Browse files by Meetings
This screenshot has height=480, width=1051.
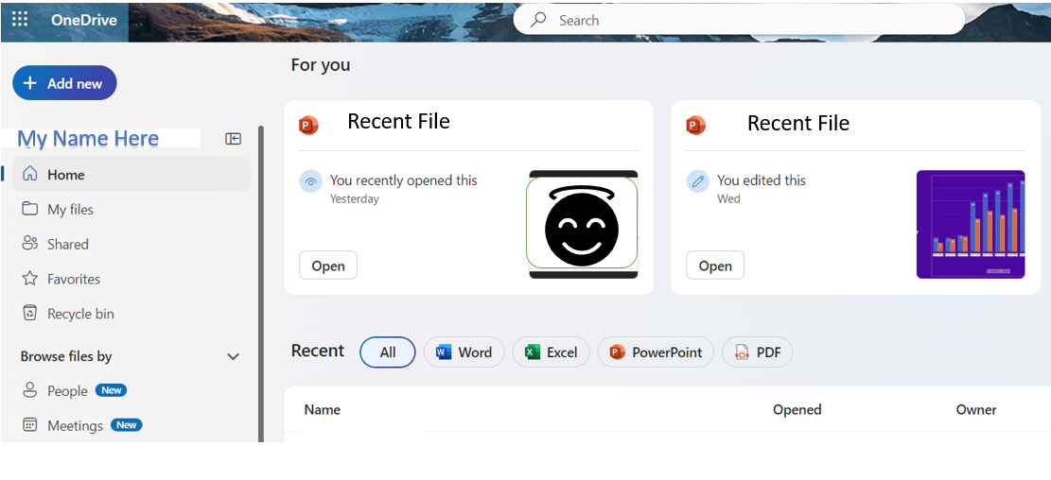(75, 426)
